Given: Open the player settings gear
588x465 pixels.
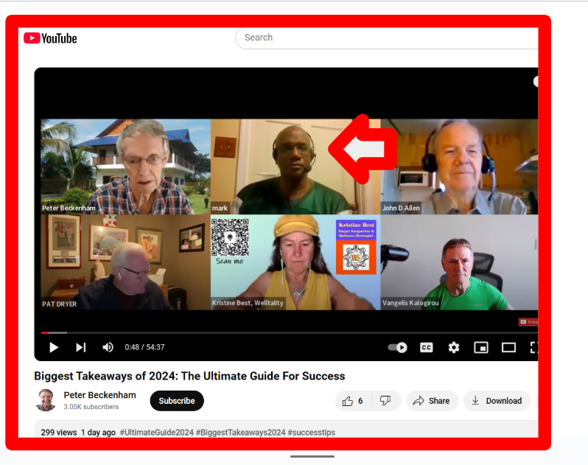Looking at the screenshot, I should coord(454,348).
